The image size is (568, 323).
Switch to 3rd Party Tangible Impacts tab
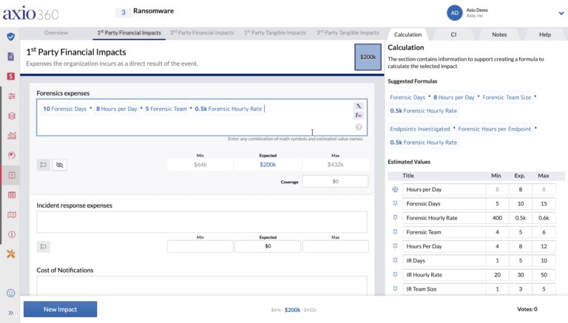348,33
